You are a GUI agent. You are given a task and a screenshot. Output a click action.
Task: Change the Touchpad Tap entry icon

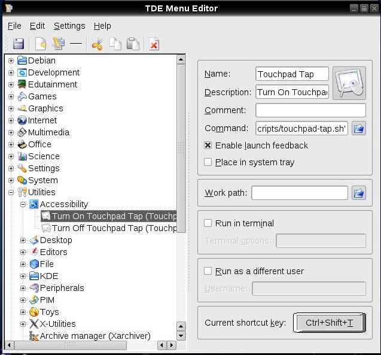pos(349,83)
